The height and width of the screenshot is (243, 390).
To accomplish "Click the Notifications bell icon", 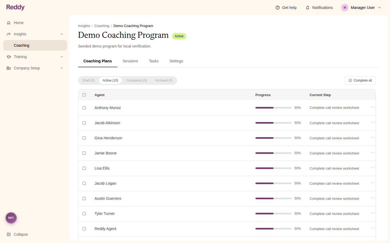I will point(308,8).
